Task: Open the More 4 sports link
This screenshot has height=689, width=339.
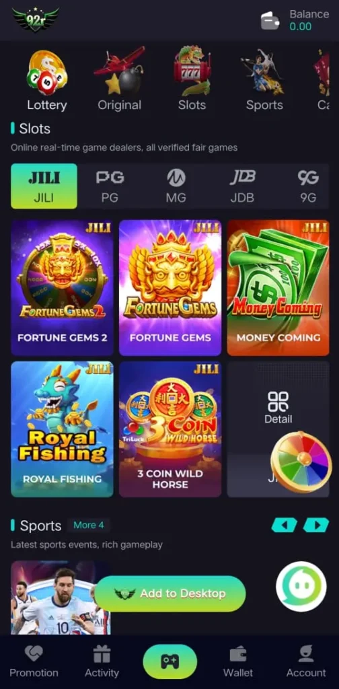Action: pos(89,525)
